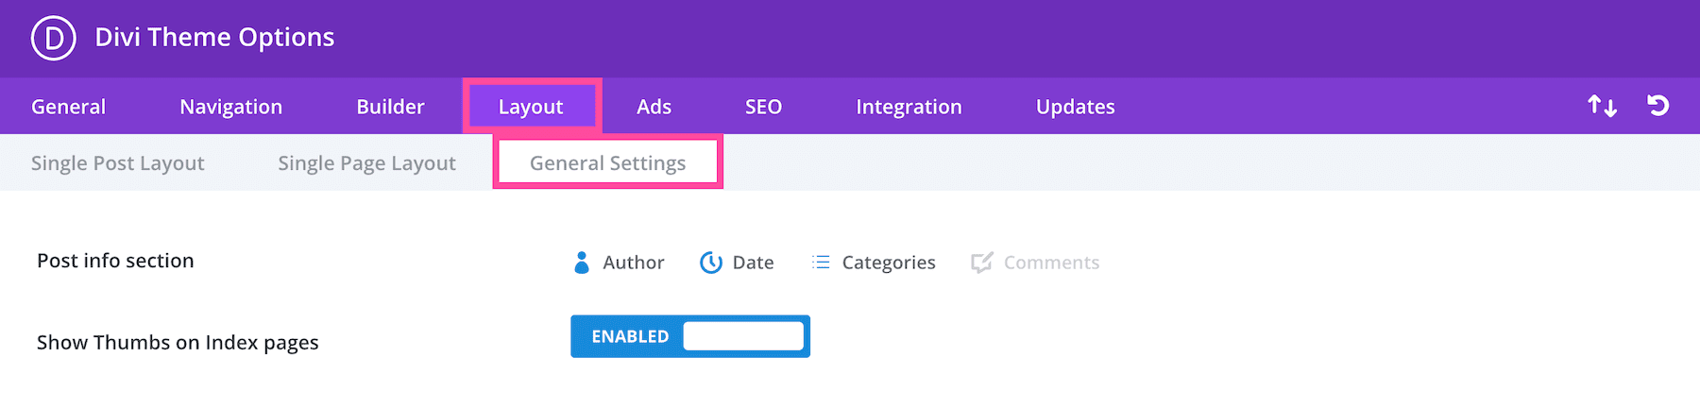Open the import/export options arrows icon
The width and height of the screenshot is (1700, 408).
tap(1602, 106)
